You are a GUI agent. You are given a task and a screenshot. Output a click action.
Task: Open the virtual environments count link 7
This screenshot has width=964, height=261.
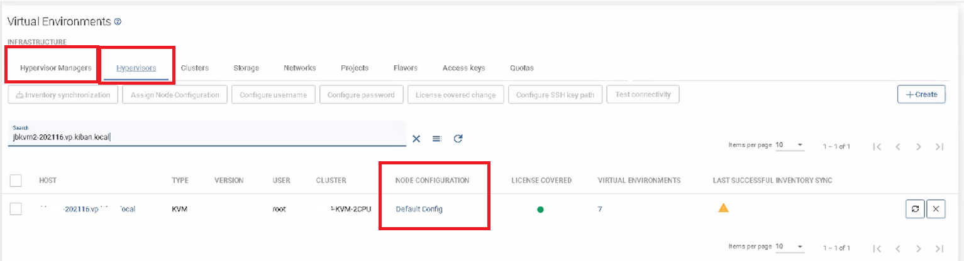coord(600,210)
